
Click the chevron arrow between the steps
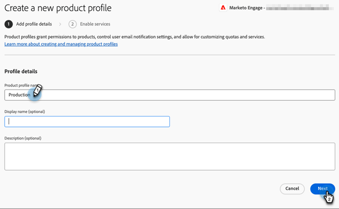coord(60,24)
